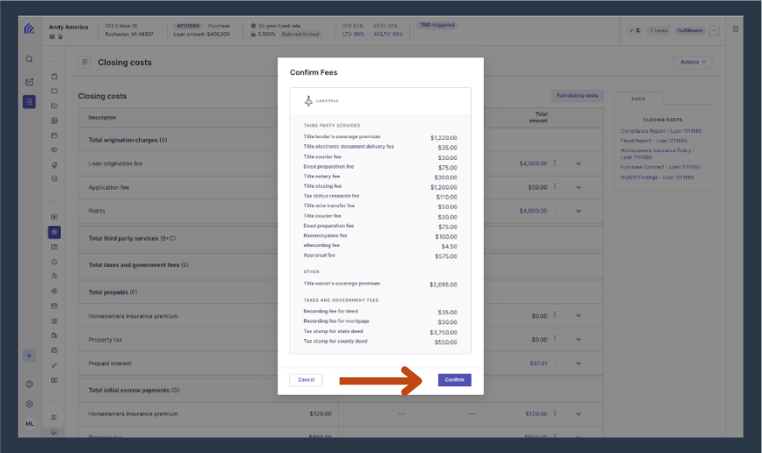
Task: Expand the Loan origination fee row chevron
Action: coord(579,163)
